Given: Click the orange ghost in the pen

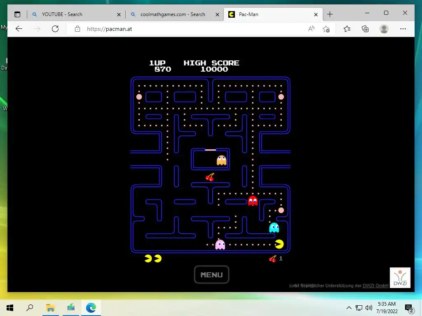Looking at the screenshot, I should 221,160.
